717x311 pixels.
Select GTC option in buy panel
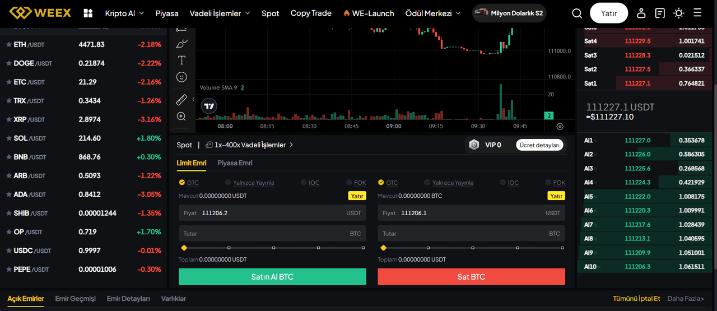[x=189, y=183]
